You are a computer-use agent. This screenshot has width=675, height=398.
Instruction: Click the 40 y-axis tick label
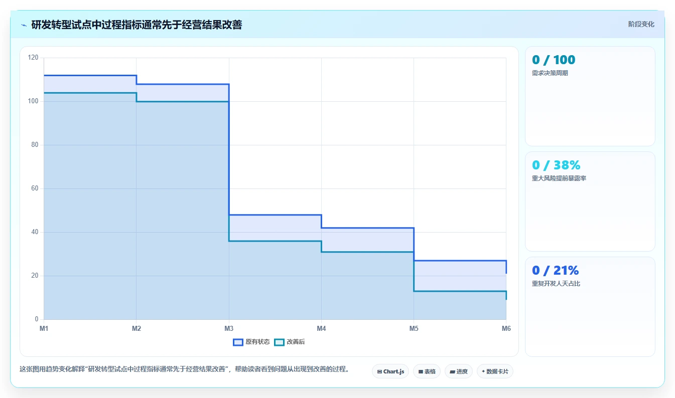[x=35, y=232]
